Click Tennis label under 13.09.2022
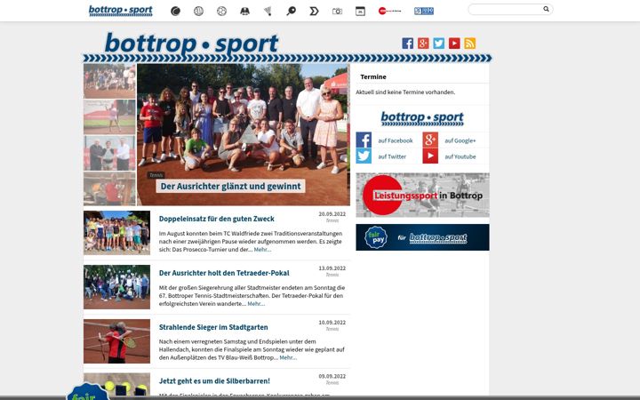 (332, 275)
